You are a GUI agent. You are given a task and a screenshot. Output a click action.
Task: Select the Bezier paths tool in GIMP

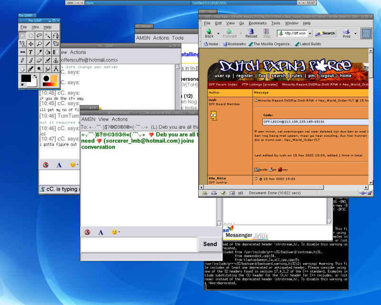pyautogui.click(x=56, y=36)
